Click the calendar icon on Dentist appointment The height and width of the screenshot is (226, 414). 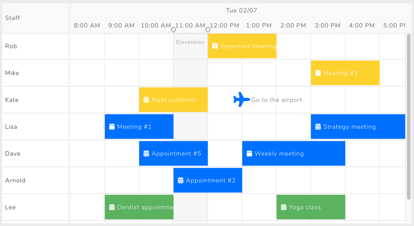click(112, 207)
